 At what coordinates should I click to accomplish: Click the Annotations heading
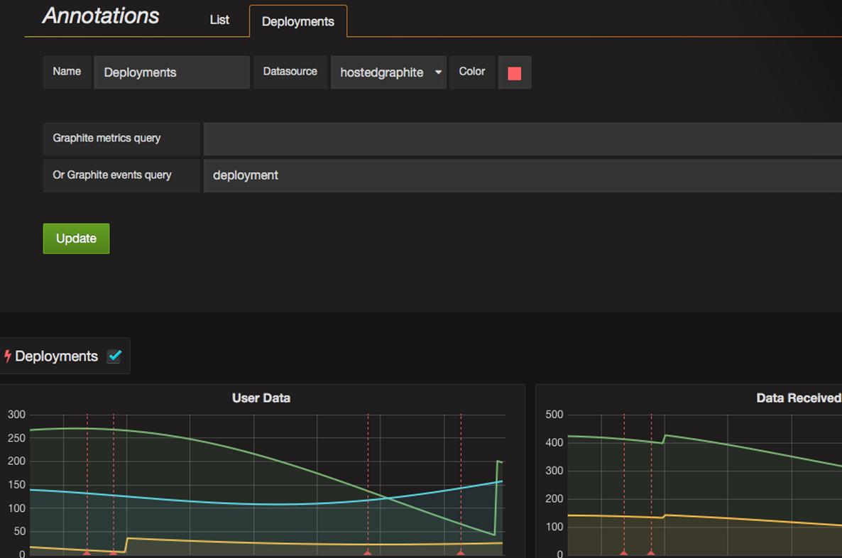point(100,16)
